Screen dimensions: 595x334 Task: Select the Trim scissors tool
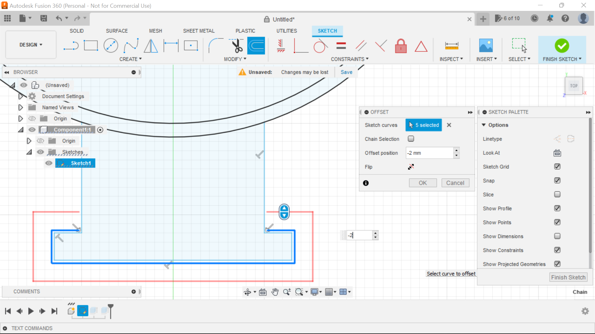tap(237, 46)
